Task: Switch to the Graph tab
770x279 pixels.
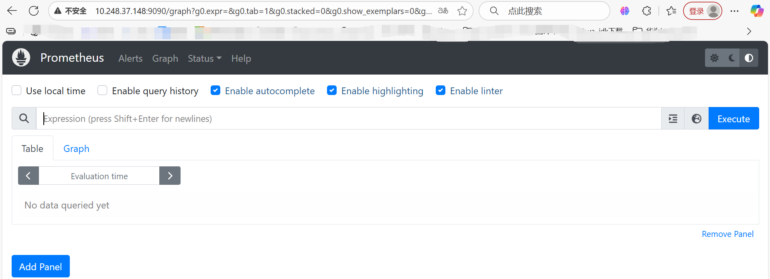Action: (76, 148)
